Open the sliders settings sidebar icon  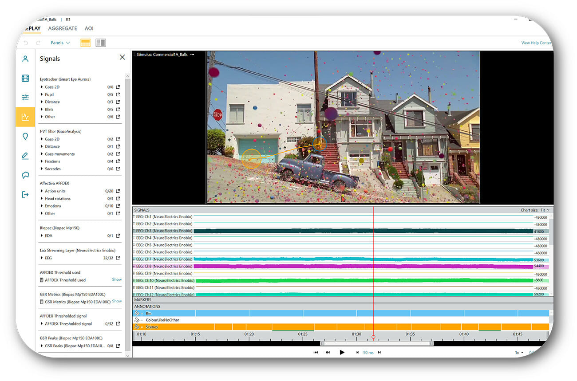pyautogui.click(x=25, y=98)
